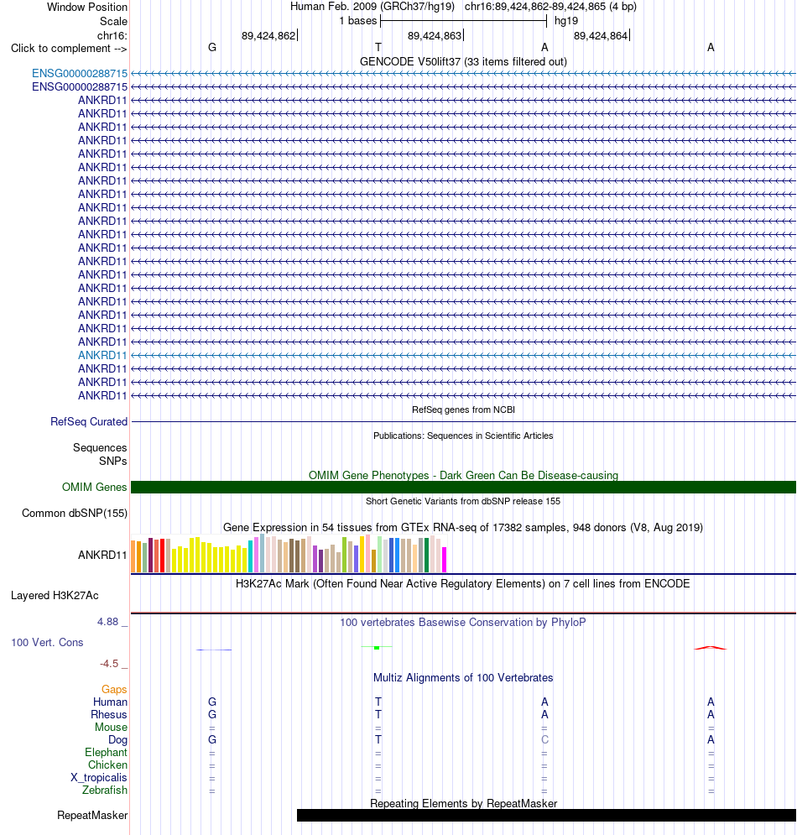The width and height of the screenshot is (797, 835).
Task: Click 'Repeating Elements by RepeatMasker' title
Action: [x=463, y=804]
